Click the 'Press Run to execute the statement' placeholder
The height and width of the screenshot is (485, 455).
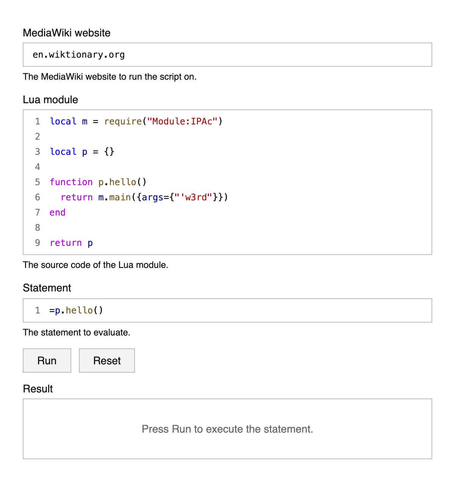point(227,429)
